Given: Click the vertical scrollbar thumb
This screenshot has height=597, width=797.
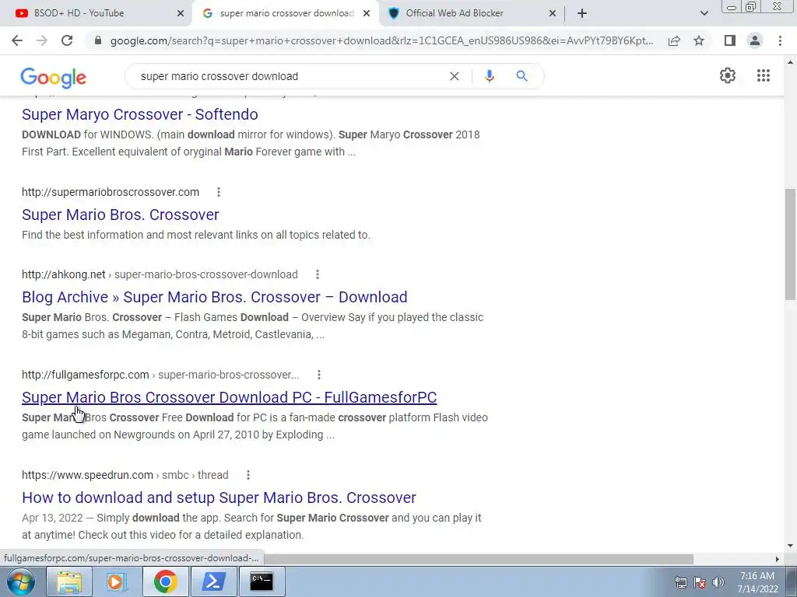Looking at the screenshot, I should coord(791,243).
